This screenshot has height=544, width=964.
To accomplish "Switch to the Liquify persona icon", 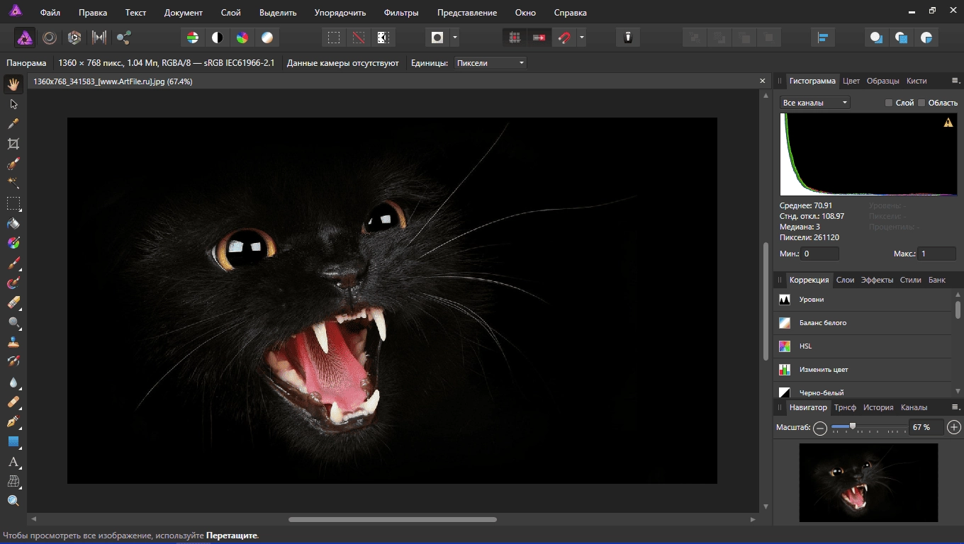I will (50, 38).
